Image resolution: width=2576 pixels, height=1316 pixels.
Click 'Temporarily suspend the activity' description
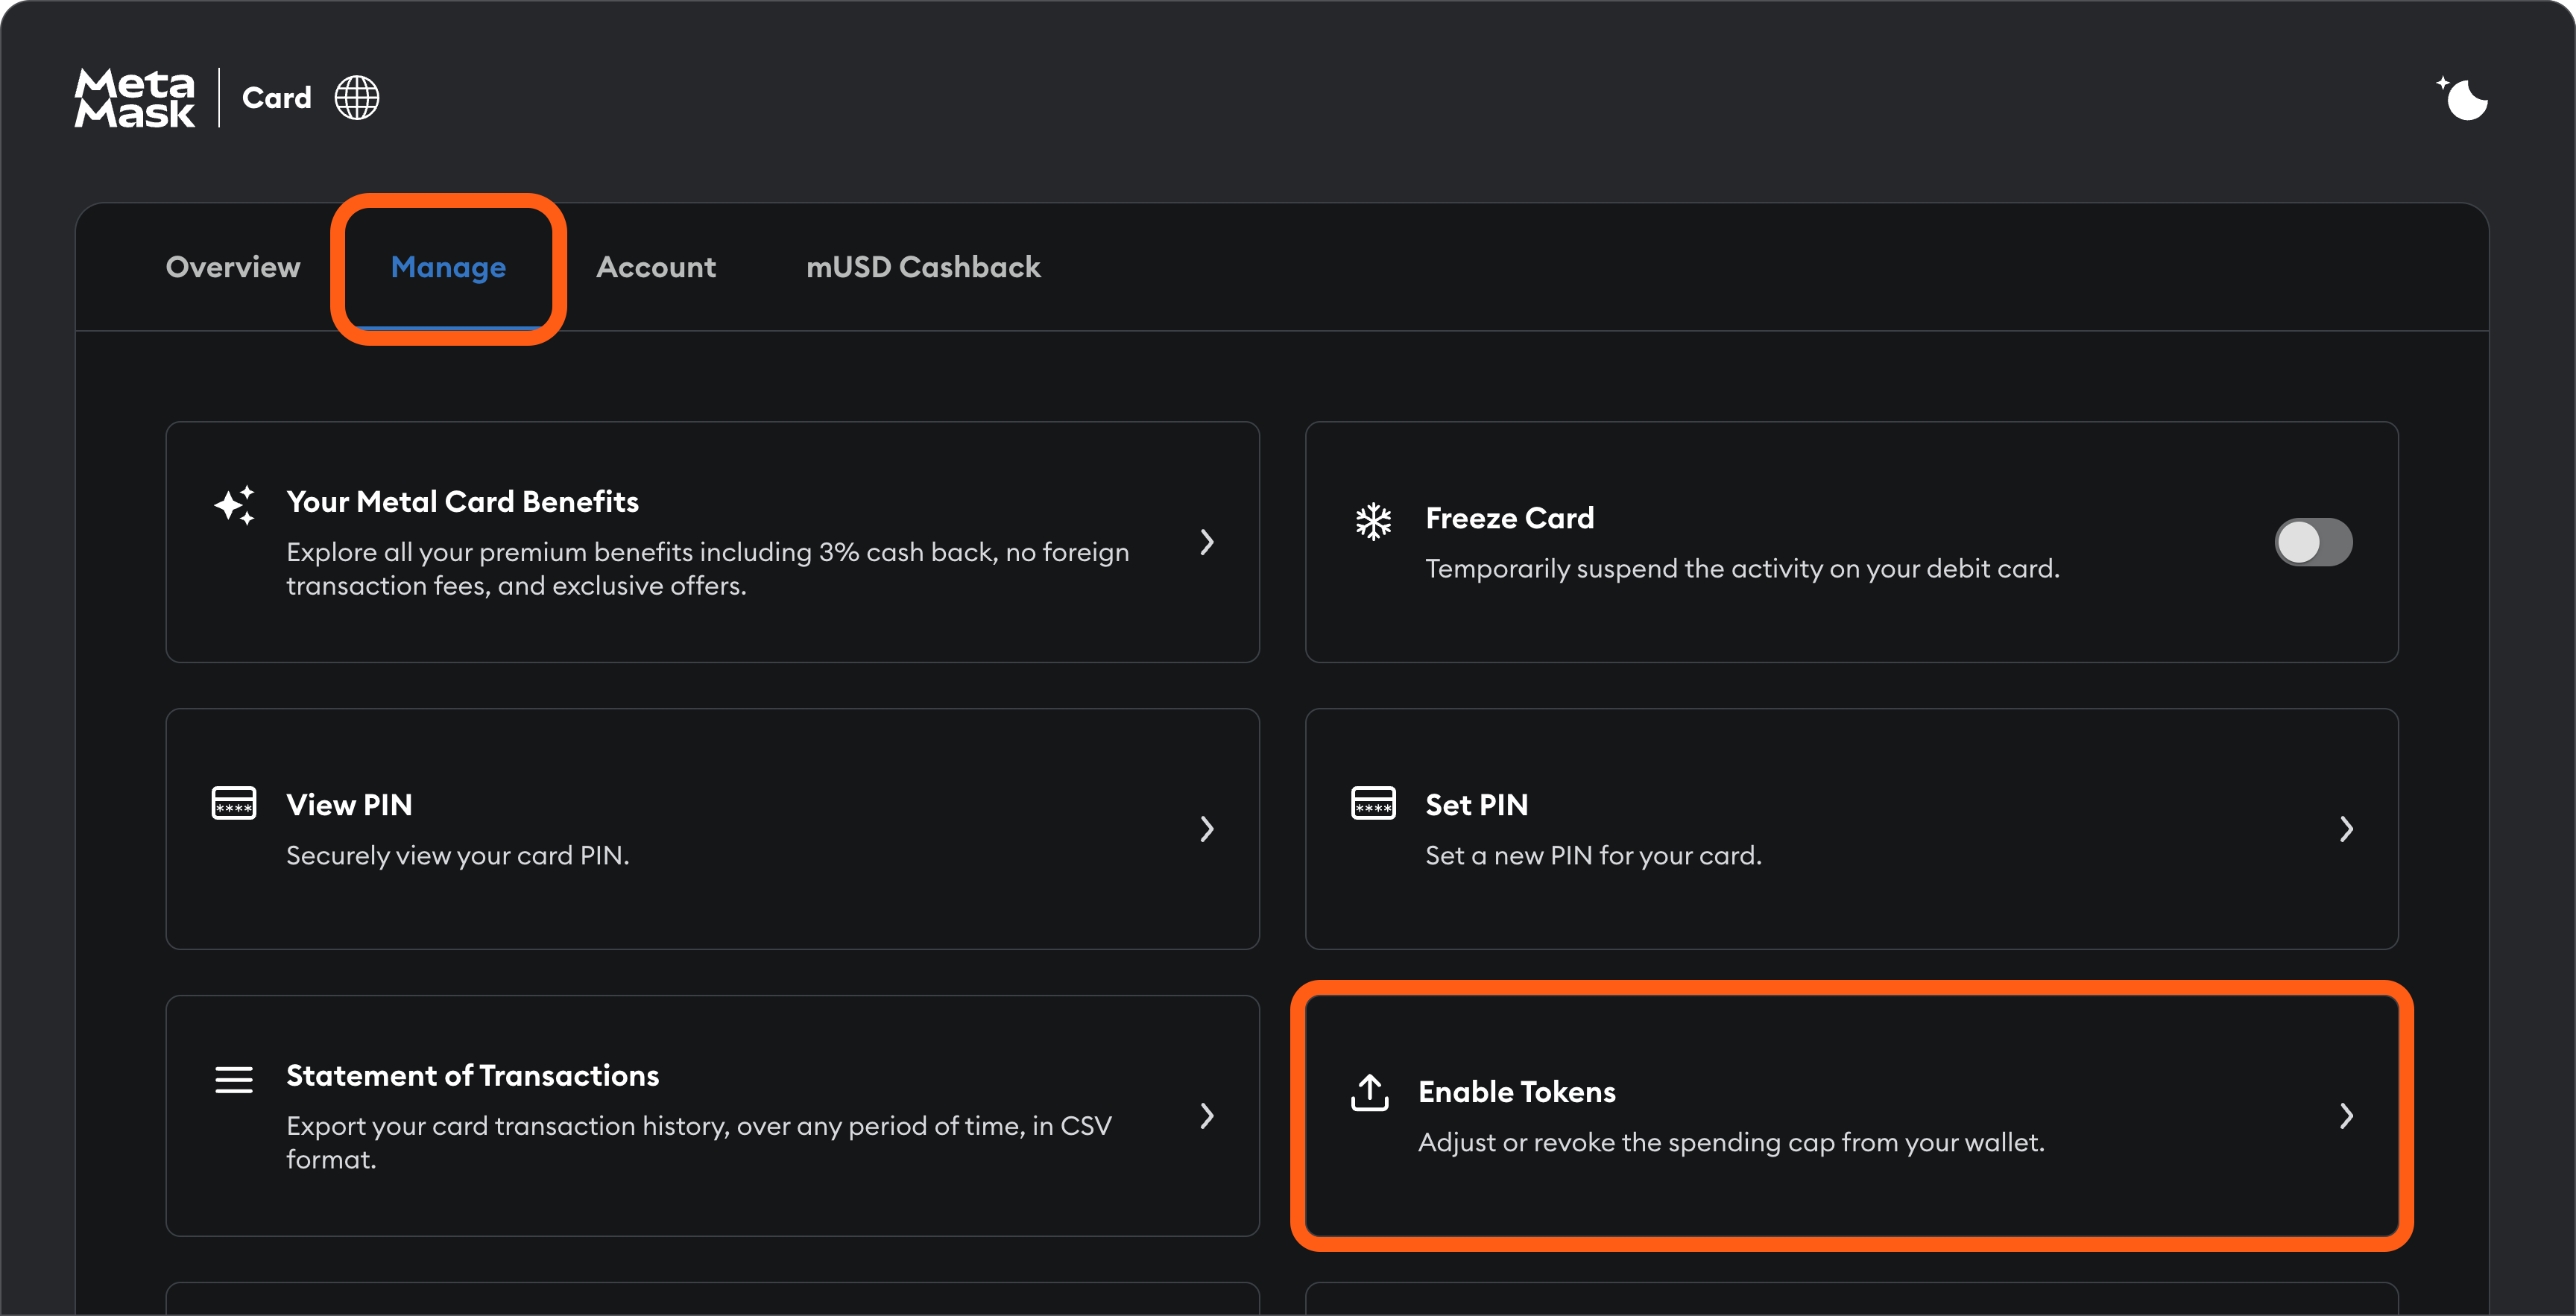1742,569
